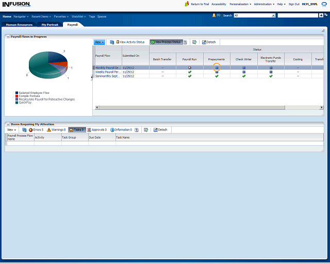The image size is (330, 264).
Task: Switch to the My Portrait tab
Action: (50, 24)
